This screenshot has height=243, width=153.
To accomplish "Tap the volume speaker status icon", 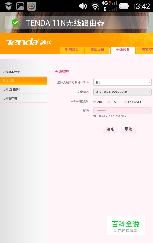I will [x=83, y=6].
